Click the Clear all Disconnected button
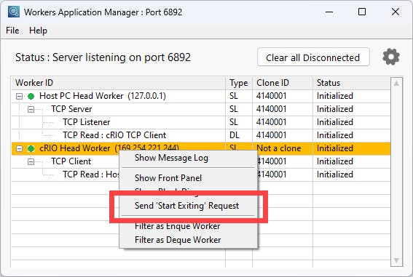Image resolution: width=413 pixels, height=277 pixels. pos(313,57)
